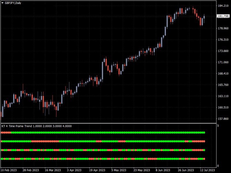Image resolution: width=231 pixels, height=173 pixels.
Task: Click the indicator scale value 0
Action: point(218,166)
